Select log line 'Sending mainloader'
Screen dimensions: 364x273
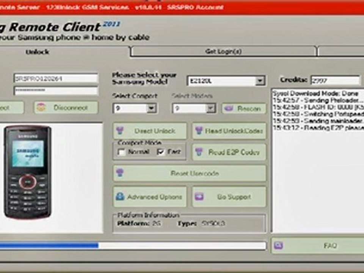tap(318, 121)
